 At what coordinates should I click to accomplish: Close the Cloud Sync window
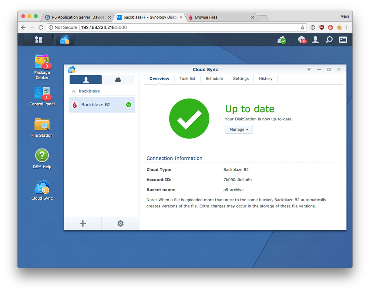(339, 70)
